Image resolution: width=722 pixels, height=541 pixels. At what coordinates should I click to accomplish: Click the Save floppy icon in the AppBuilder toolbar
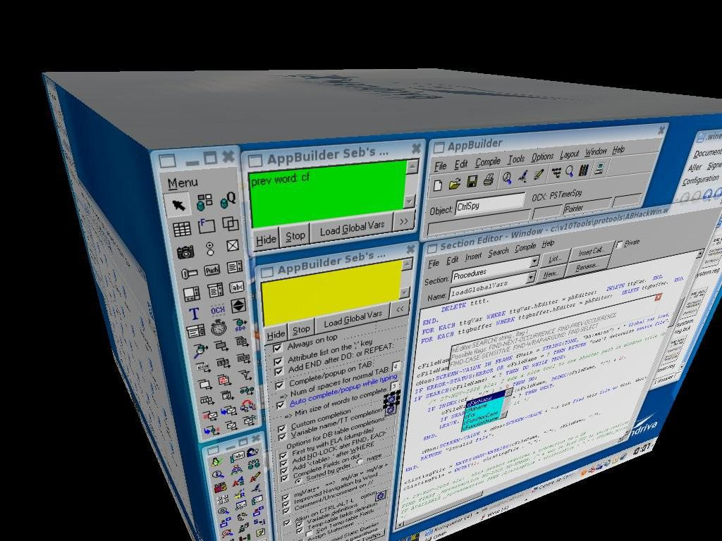click(x=472, y=182)
